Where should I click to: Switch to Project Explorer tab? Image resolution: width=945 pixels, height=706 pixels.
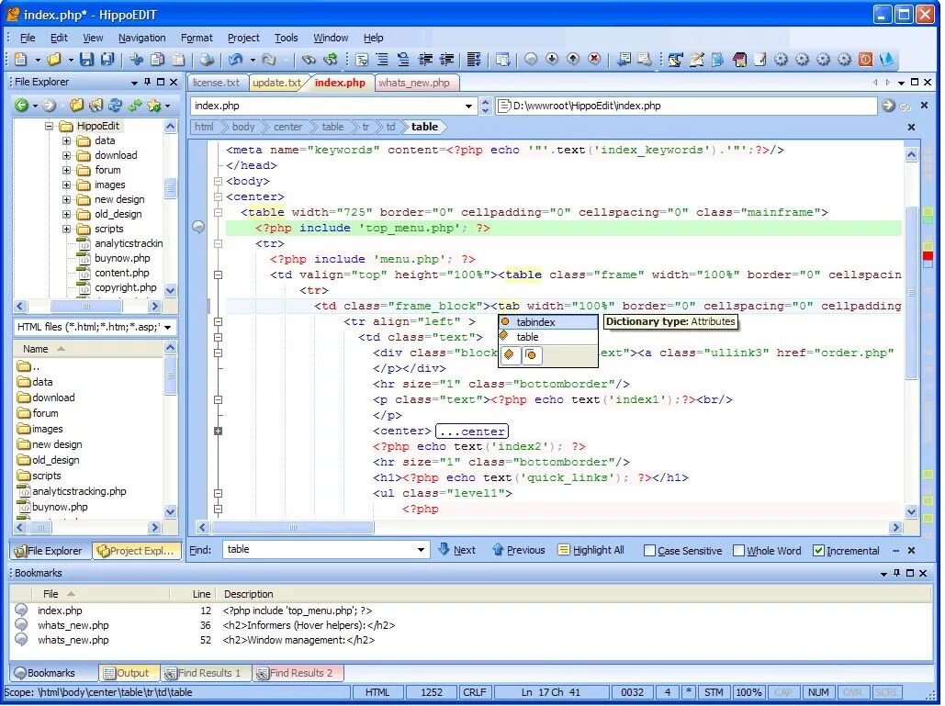(136, 551)
